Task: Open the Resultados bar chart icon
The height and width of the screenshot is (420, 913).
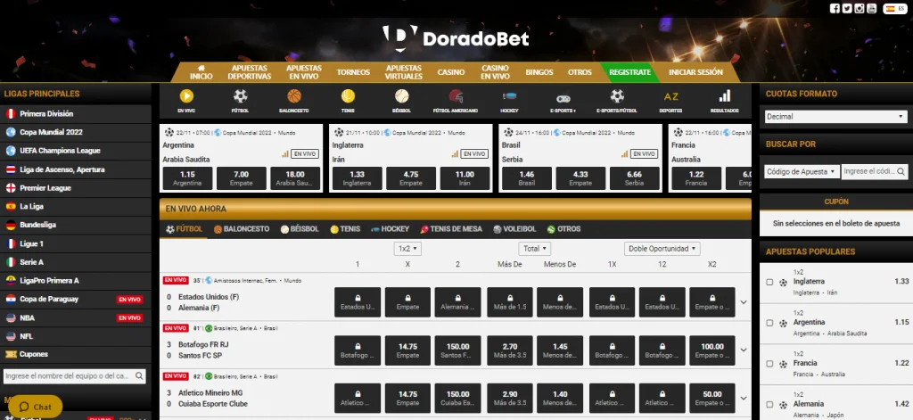Action: 724,96
